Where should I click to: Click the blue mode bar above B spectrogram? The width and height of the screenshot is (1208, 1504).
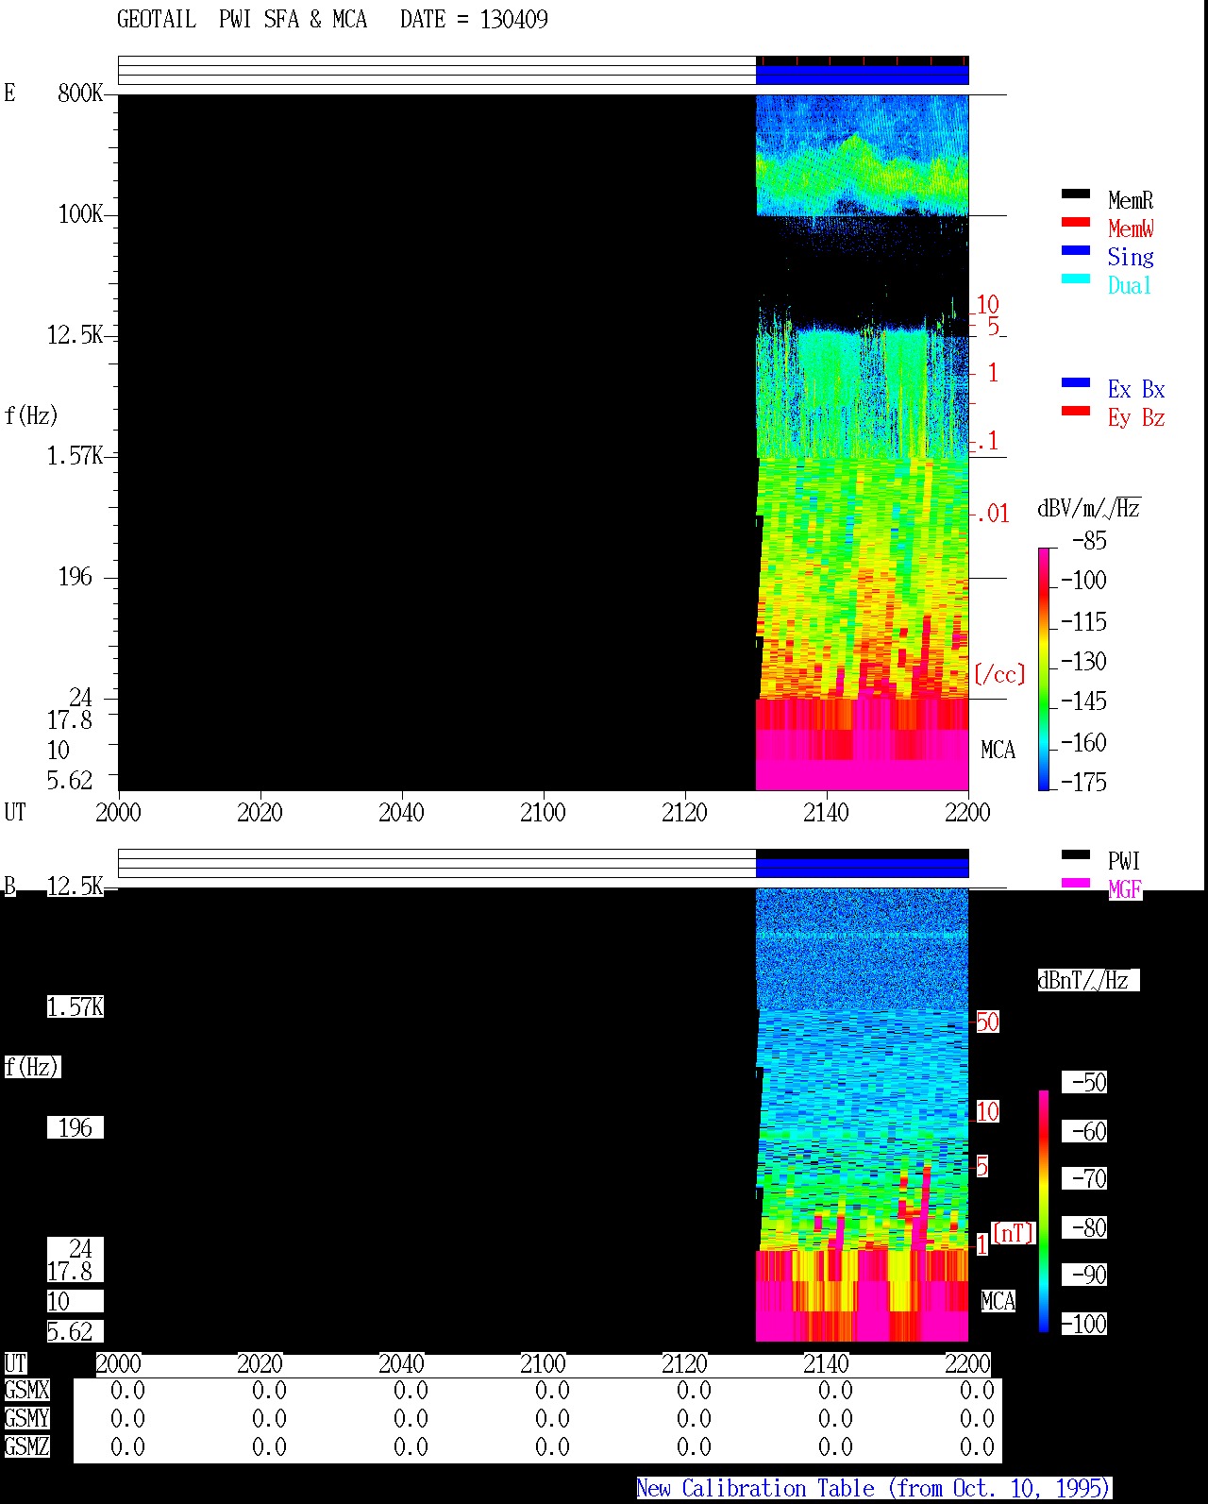tap(862, 868)
